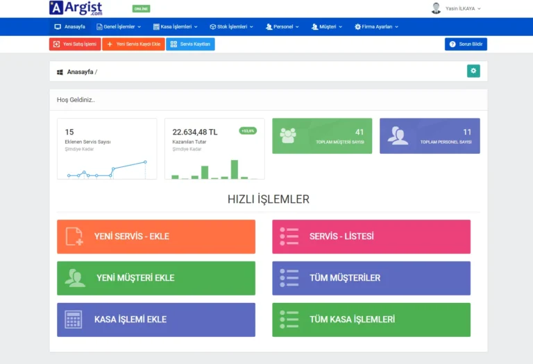
Task: Open the Toplam Müşteri Sayısı card
Action: (322, 136)
